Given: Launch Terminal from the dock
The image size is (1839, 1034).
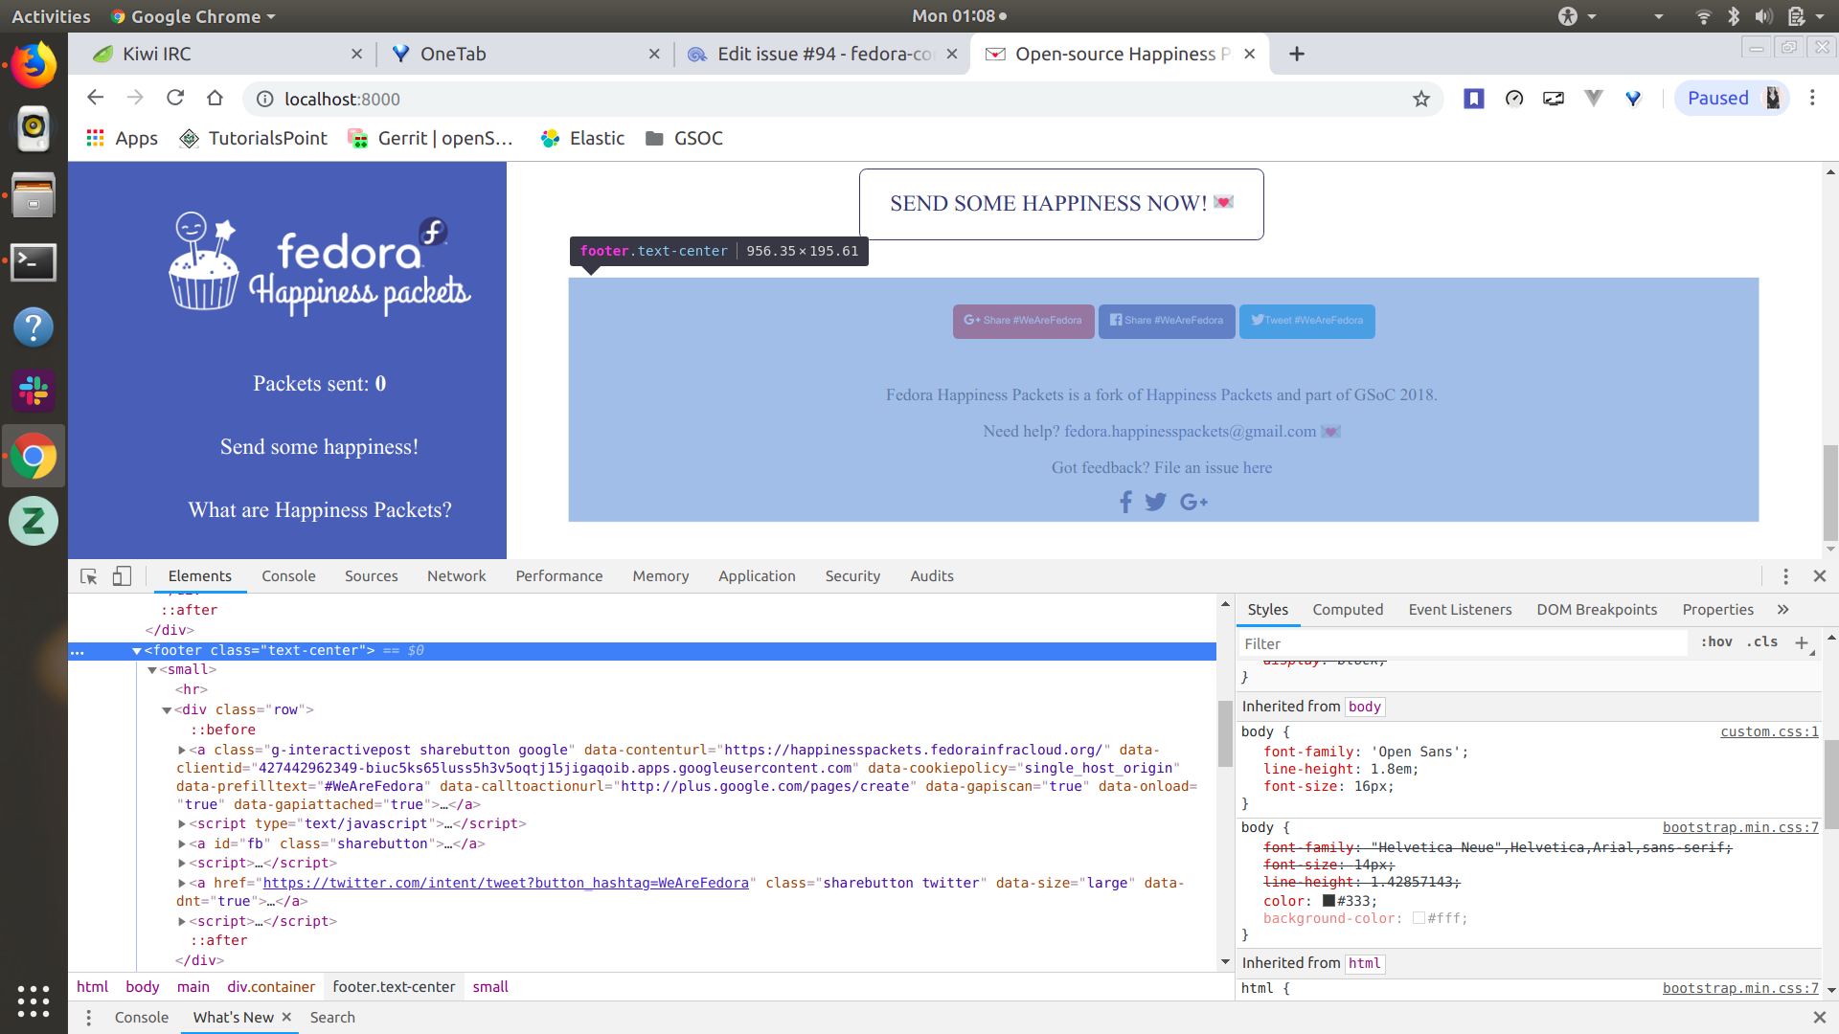Looking at the screenshot, I should tap(34, 261).
